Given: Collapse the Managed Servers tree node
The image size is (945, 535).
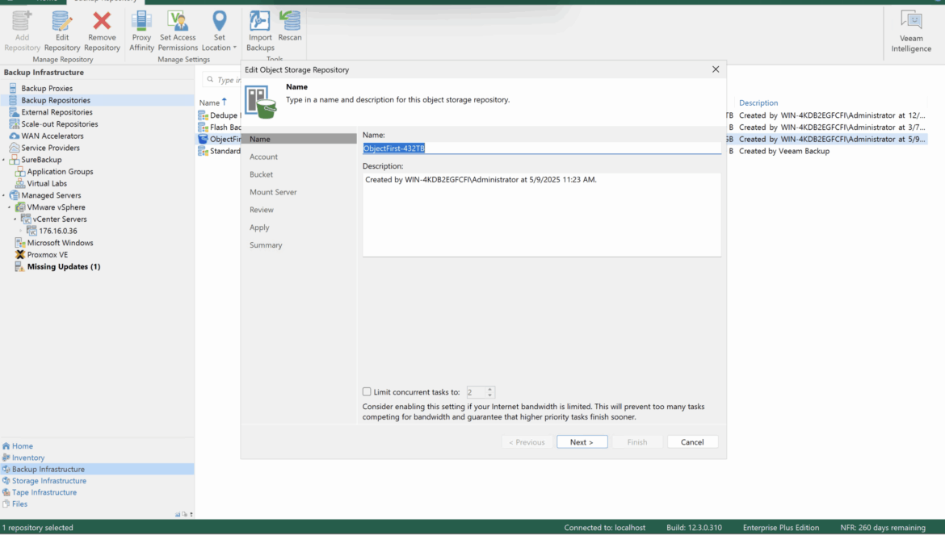Looking at the screenshot, I should (3, 195).
